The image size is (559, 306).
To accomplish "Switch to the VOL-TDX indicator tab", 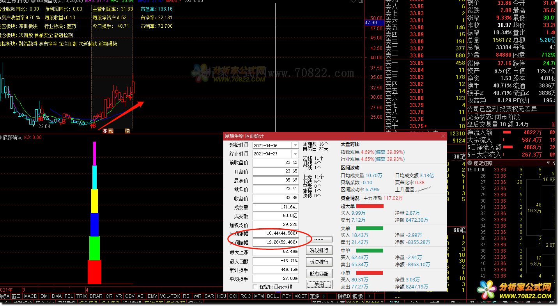I will [x=170, y=296].
